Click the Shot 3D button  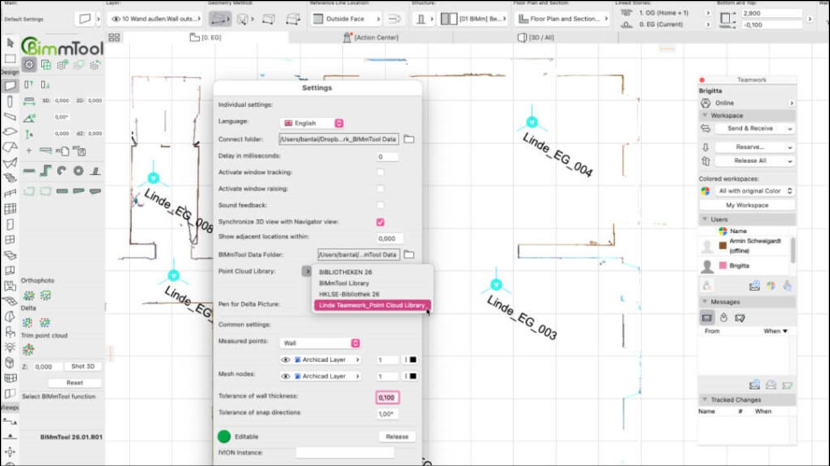pos(83,366)
